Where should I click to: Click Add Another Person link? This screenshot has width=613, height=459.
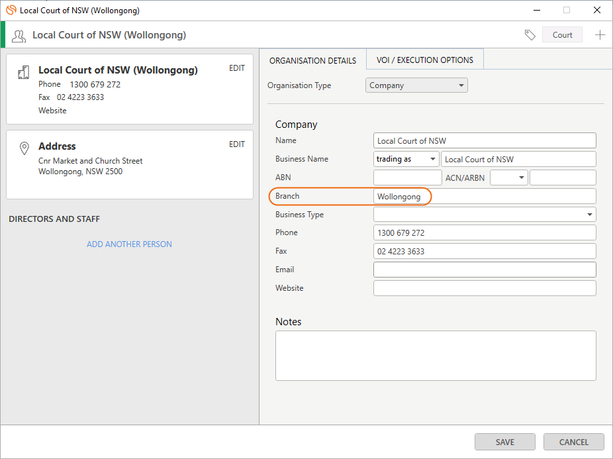click(129, 244)
